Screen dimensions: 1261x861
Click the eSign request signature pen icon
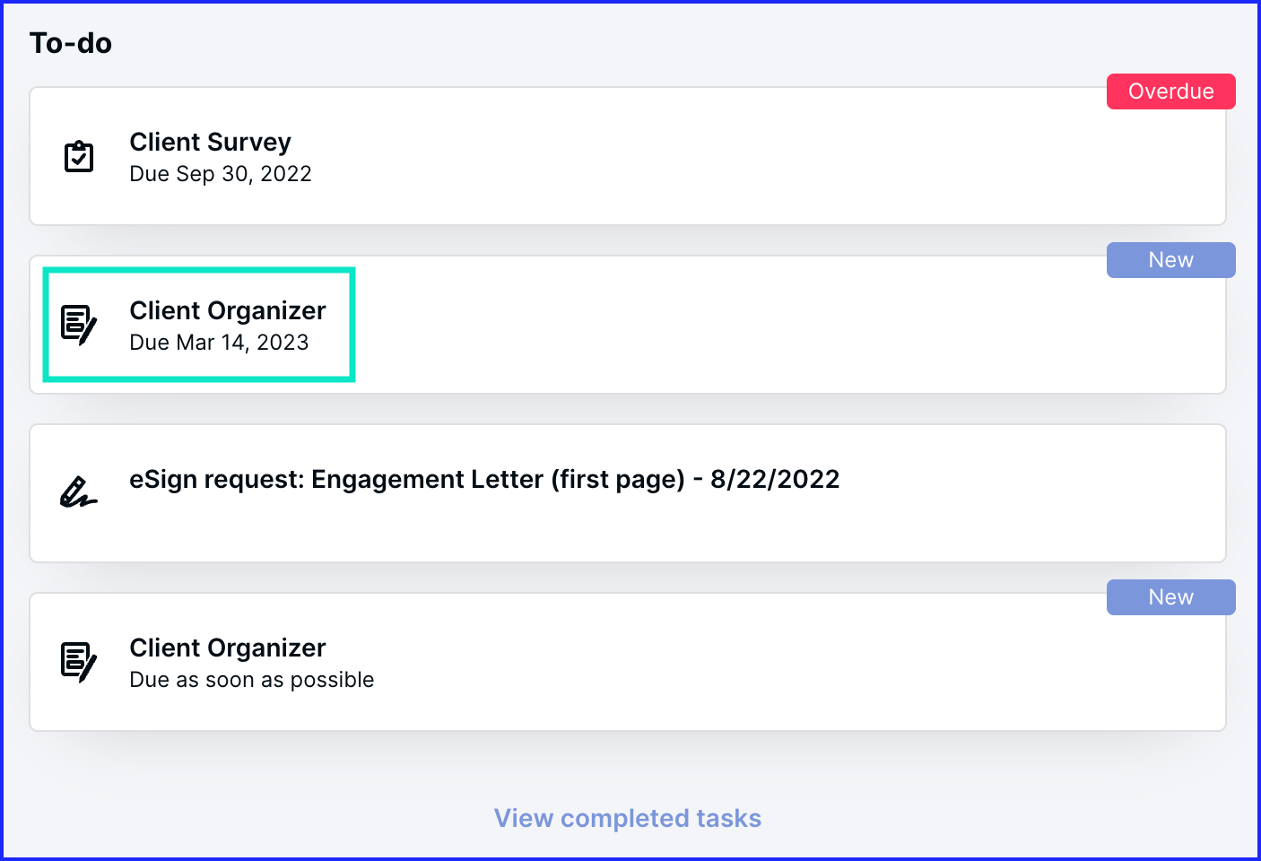click(x=78, y=492)
